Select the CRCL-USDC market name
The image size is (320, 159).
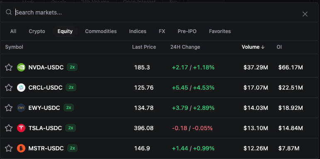click(45, 88)
